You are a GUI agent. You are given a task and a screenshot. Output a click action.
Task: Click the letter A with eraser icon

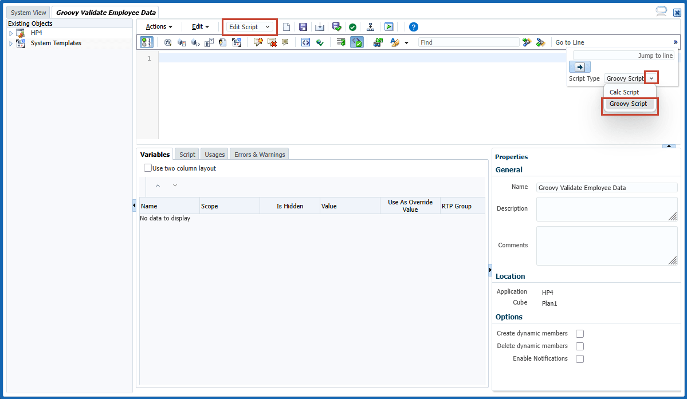pyautogui.click(x=395, y=42)
